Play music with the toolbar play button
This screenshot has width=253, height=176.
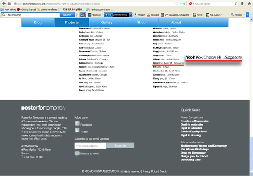[107, 15]
